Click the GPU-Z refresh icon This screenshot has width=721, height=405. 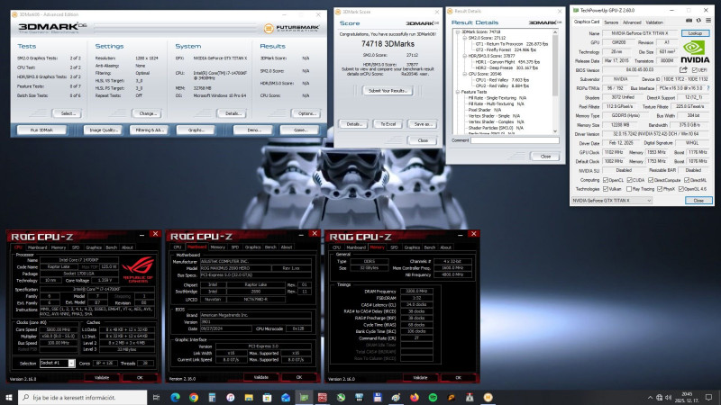(x=698, y=21)
